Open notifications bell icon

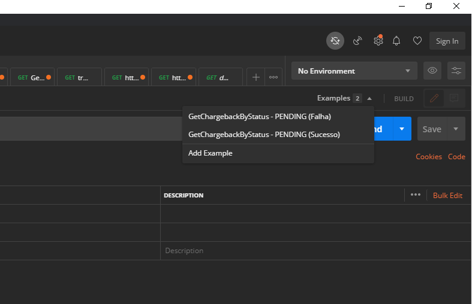click(396, 41)
